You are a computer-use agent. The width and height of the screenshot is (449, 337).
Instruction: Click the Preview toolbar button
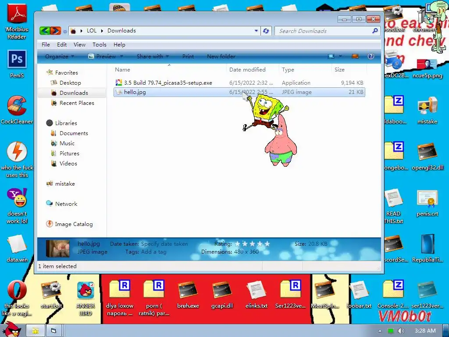(102, 57)
